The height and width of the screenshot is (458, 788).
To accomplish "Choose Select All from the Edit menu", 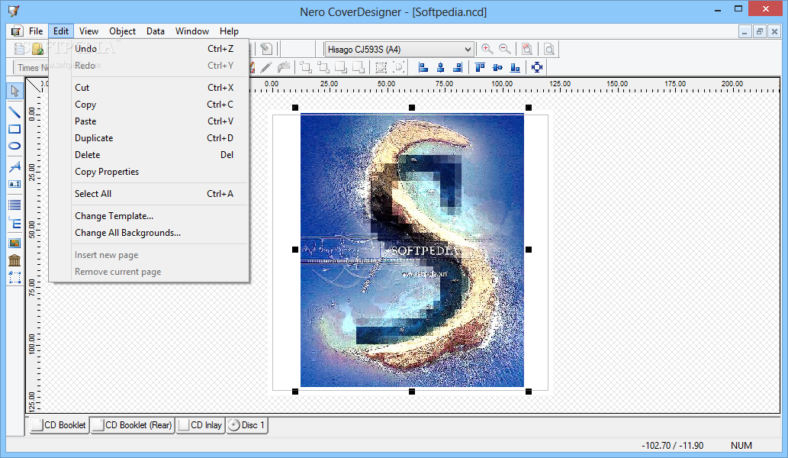I will 149,194.
